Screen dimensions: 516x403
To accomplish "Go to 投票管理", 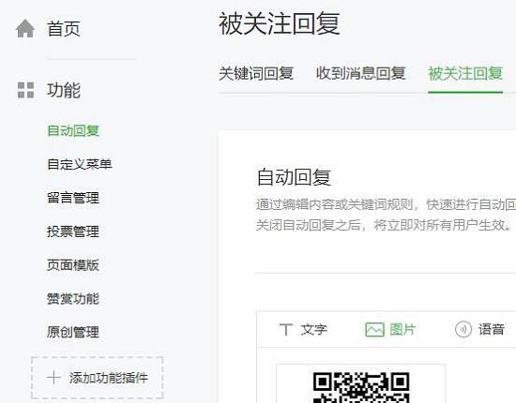I will coord(73,231).
